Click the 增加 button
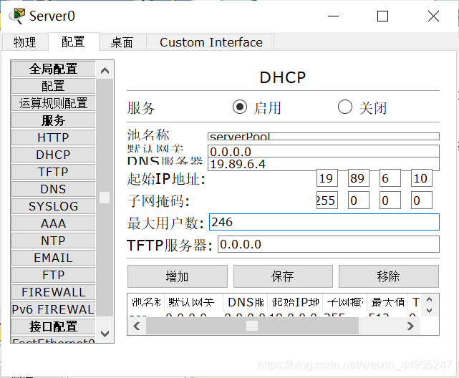 click(x=177, y=276)
